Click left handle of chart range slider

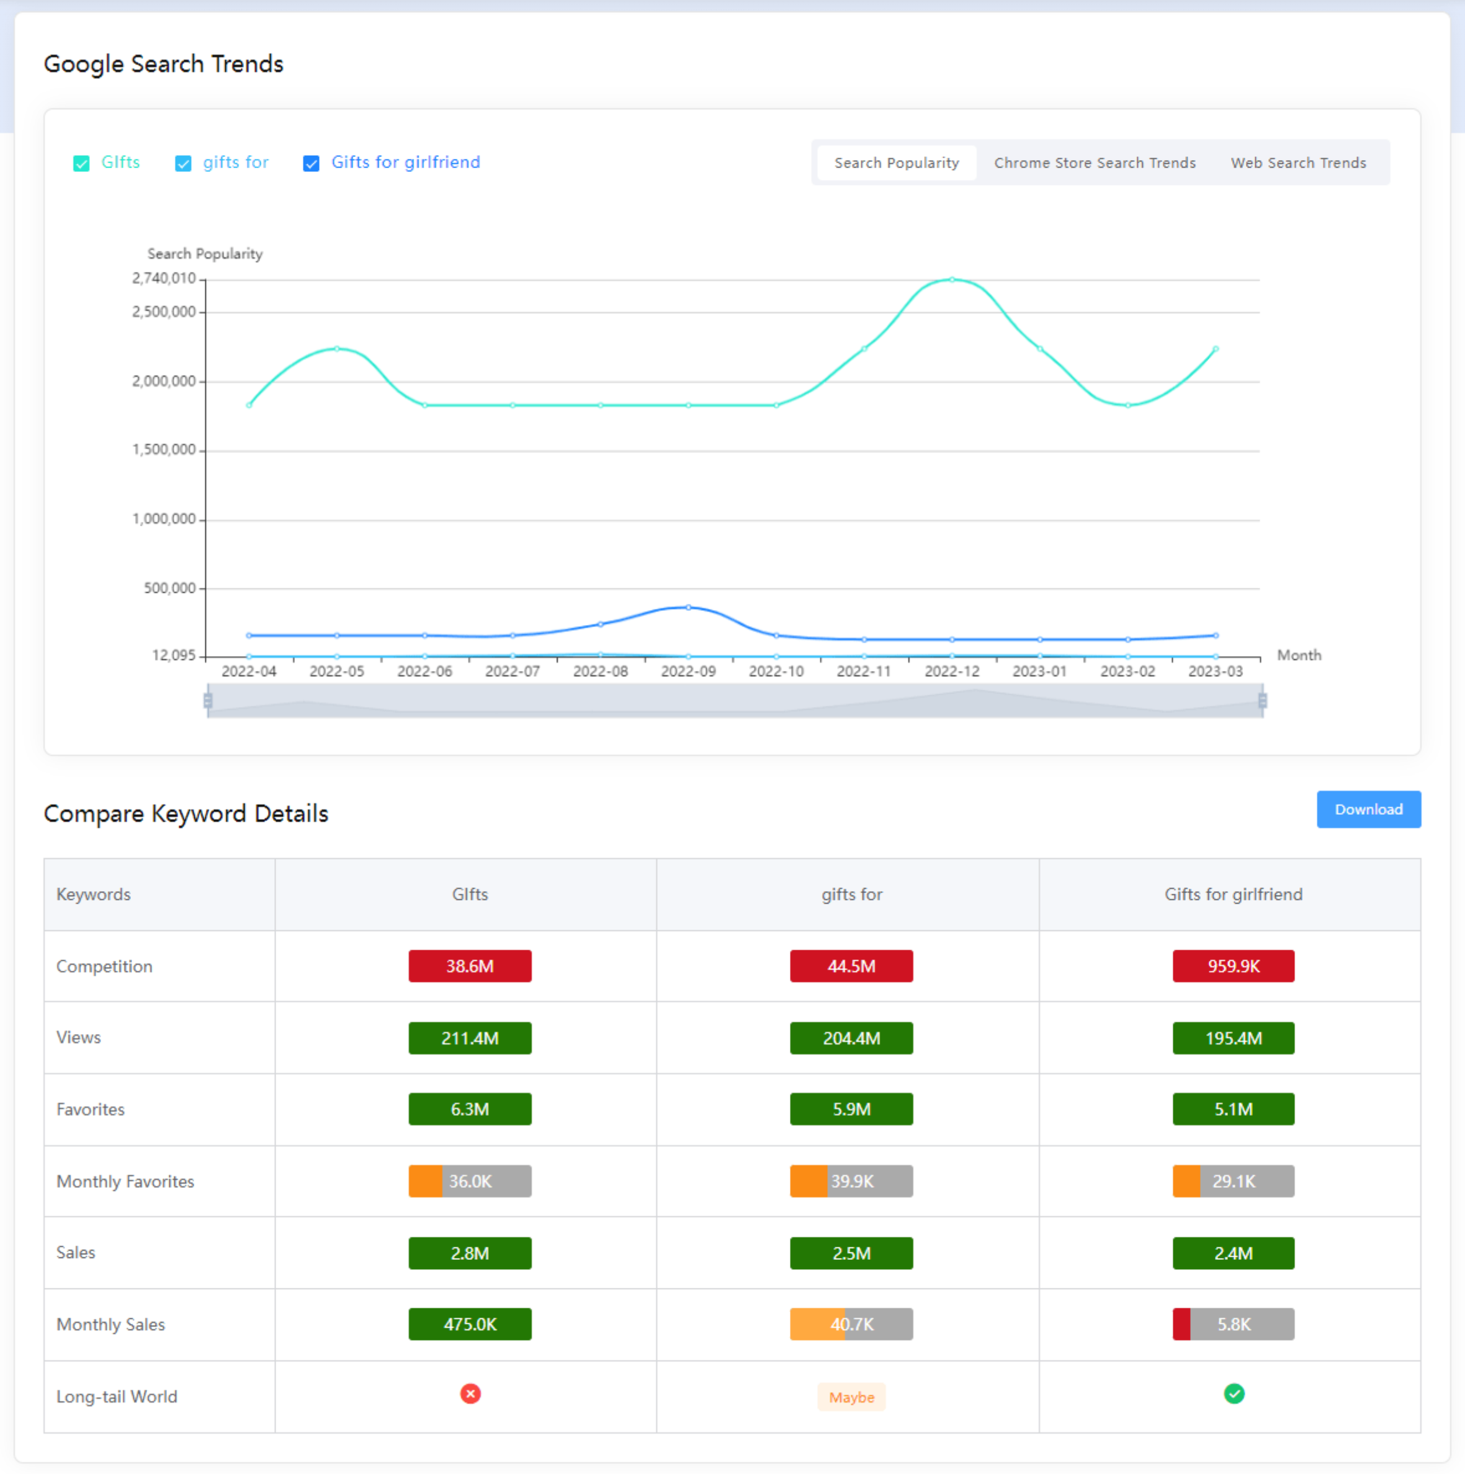[207, 699]
